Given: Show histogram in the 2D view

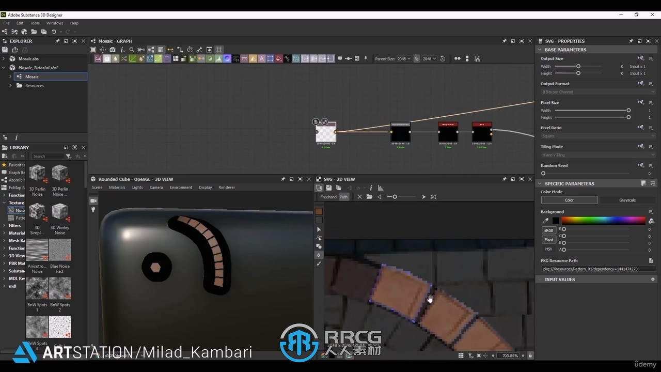Looking at the screenshot, I should [x=381, y=188].
